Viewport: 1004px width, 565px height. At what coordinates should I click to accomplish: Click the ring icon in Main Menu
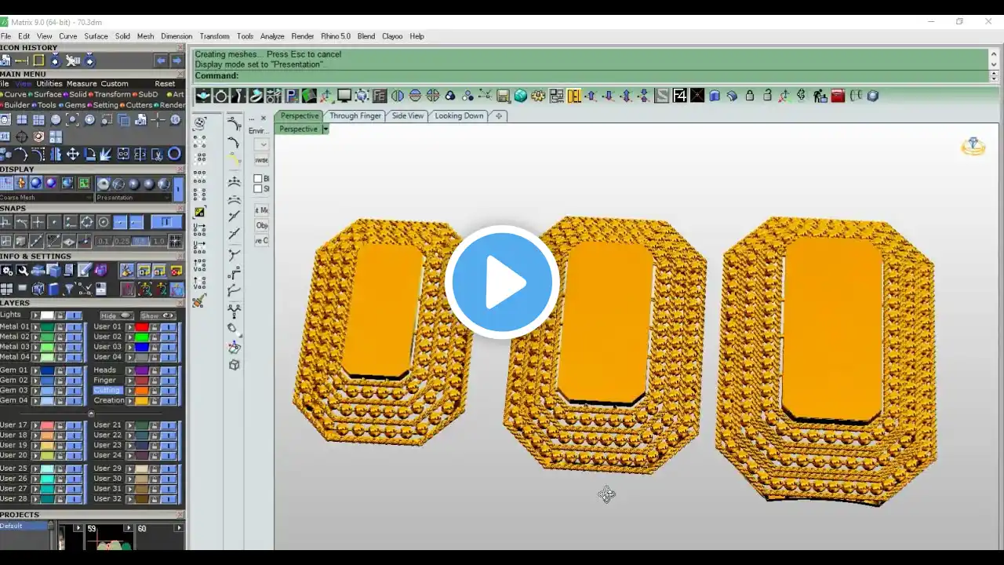point(174,155)
